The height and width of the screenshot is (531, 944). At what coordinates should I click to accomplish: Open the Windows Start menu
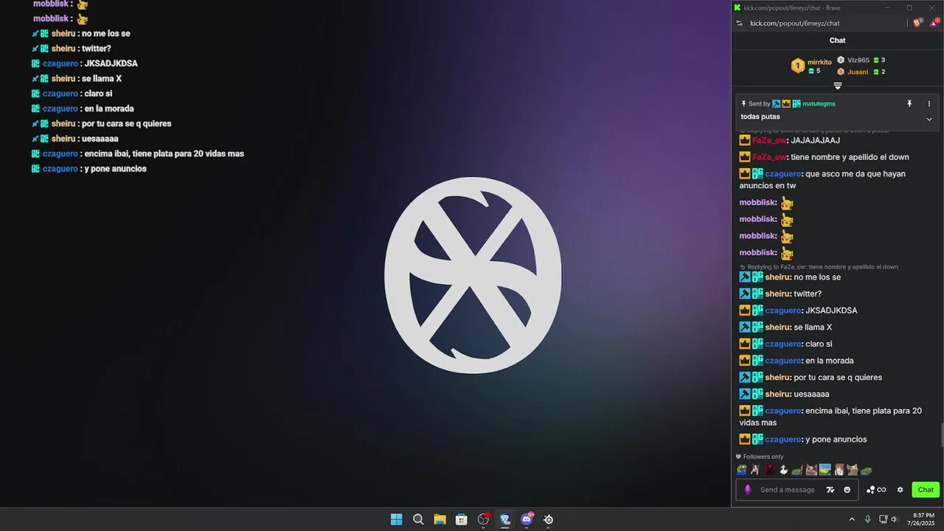(396, 519)
